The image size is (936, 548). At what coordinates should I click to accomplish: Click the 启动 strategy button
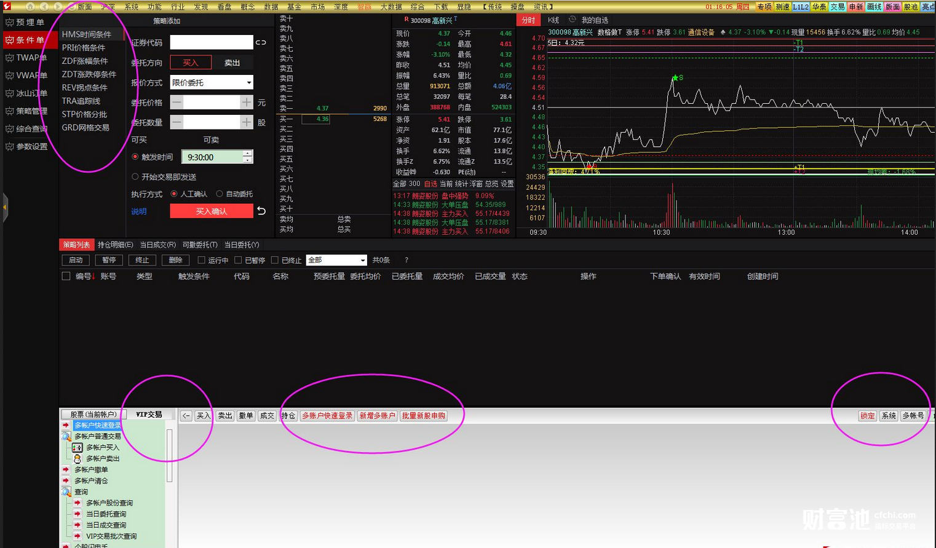tap(76, 260)
